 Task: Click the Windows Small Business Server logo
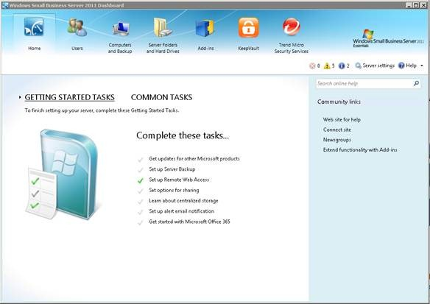coord(388,38)
